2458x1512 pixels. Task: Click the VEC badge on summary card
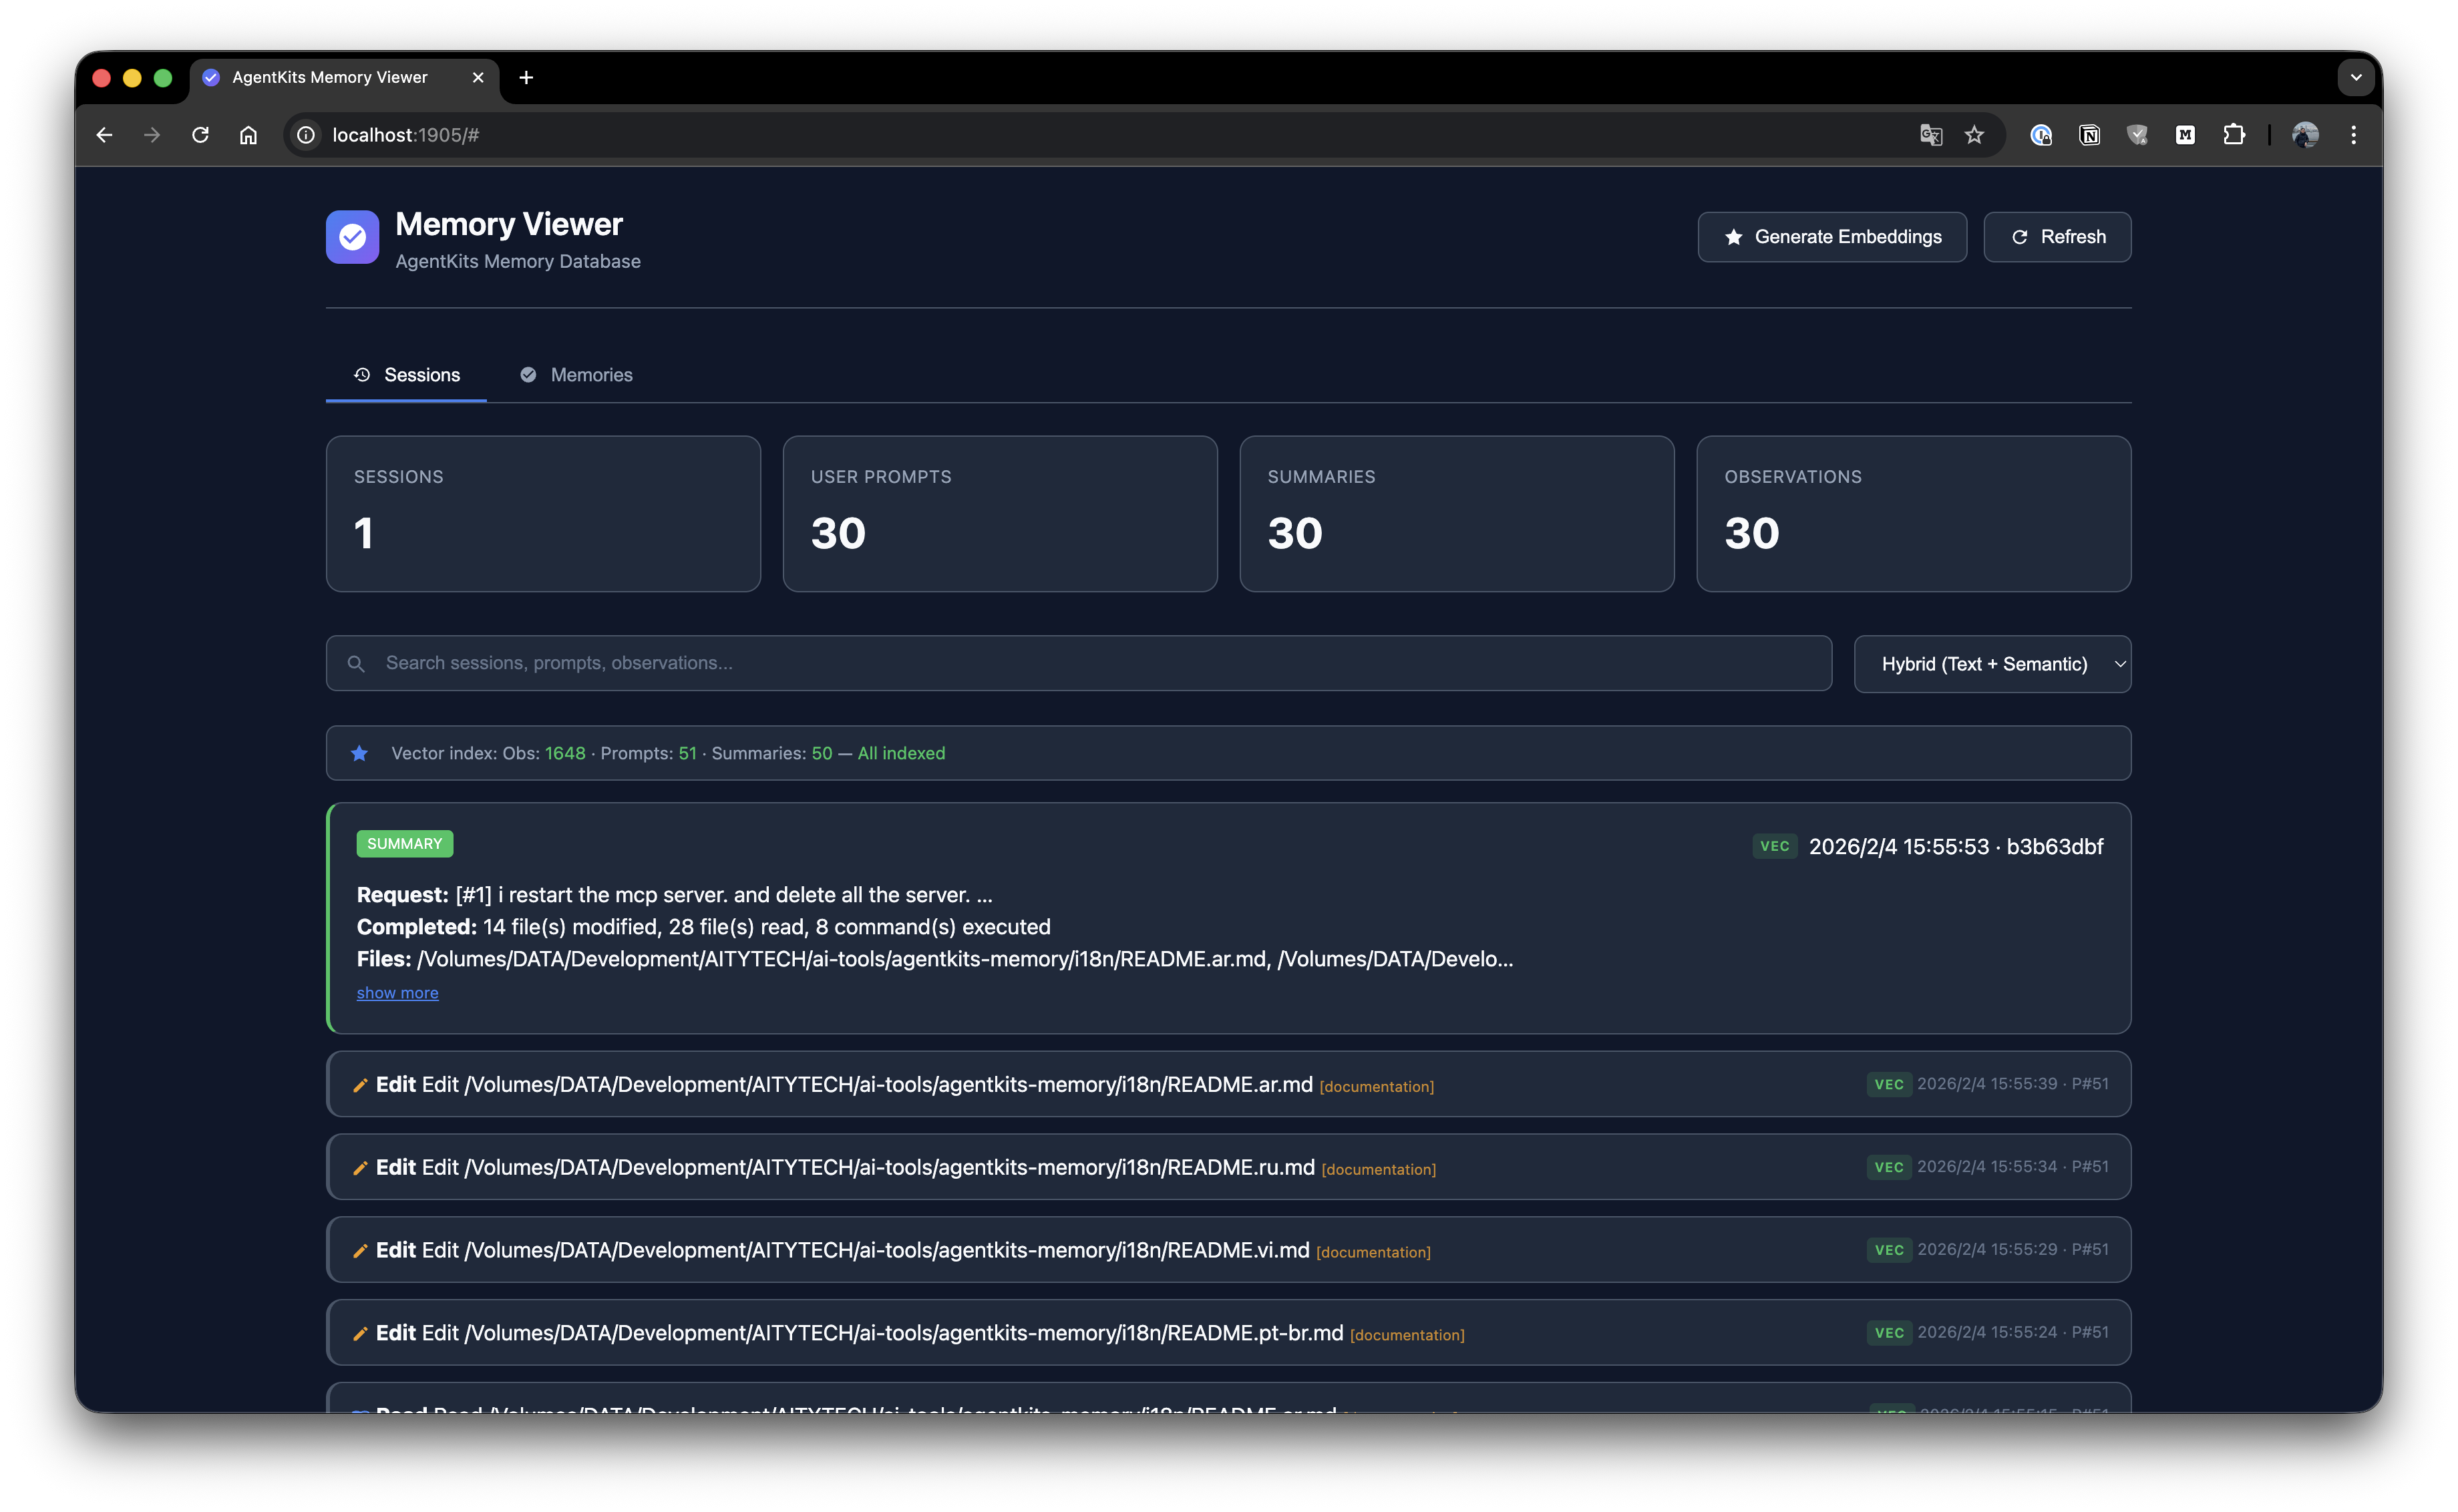[x=1774, y=846]
